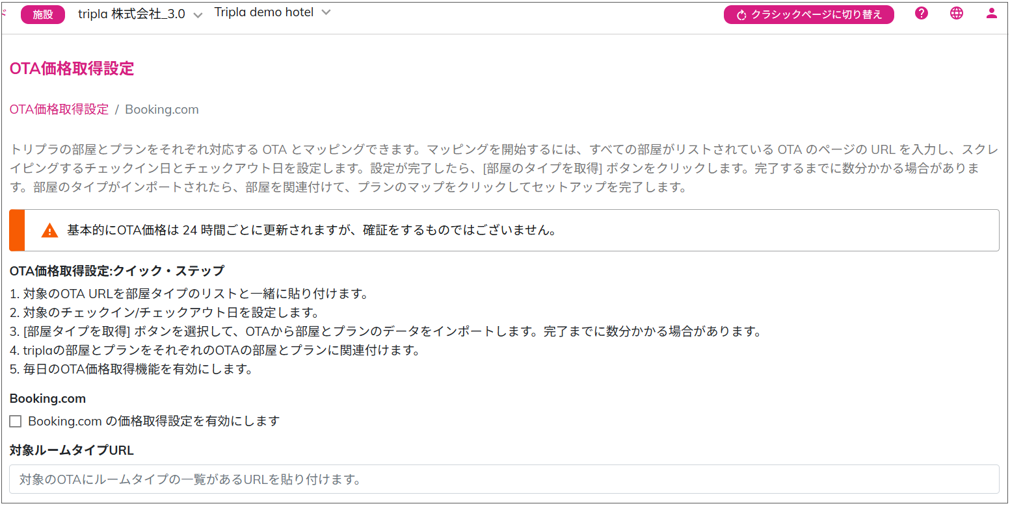Open the OTA価格取得設定 breadcrumb link
This screenshot has width=1010, height=508.
(59, 109)
